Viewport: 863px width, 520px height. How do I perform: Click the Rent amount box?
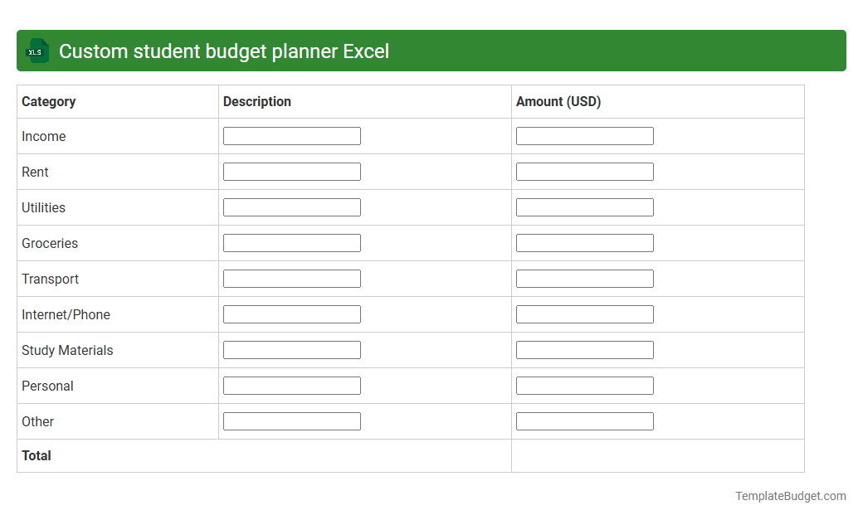[x=584, y=171]
